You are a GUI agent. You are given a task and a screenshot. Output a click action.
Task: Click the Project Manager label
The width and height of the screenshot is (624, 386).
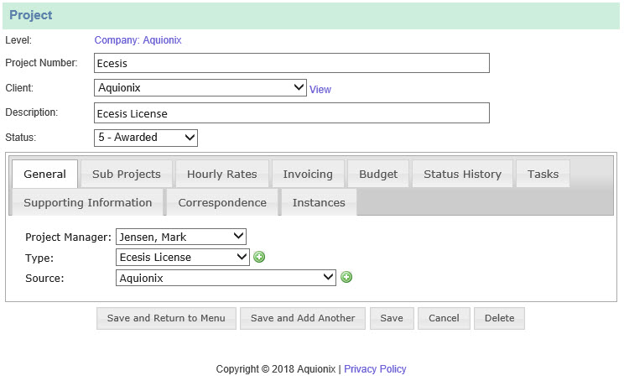coord(68,237)
